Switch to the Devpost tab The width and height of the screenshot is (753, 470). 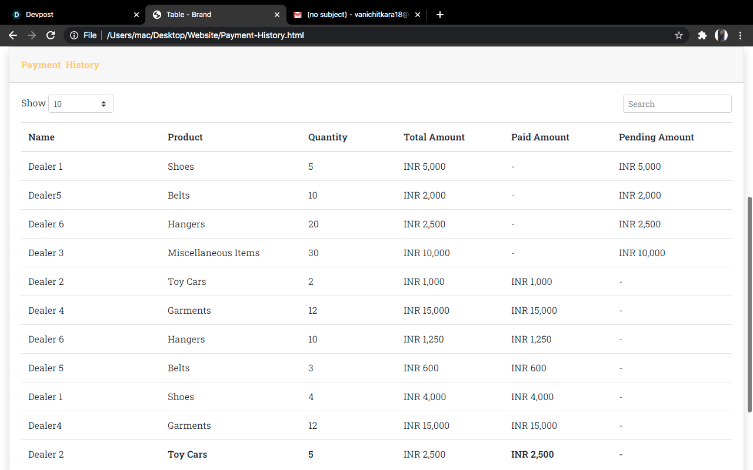click(65, 14)
